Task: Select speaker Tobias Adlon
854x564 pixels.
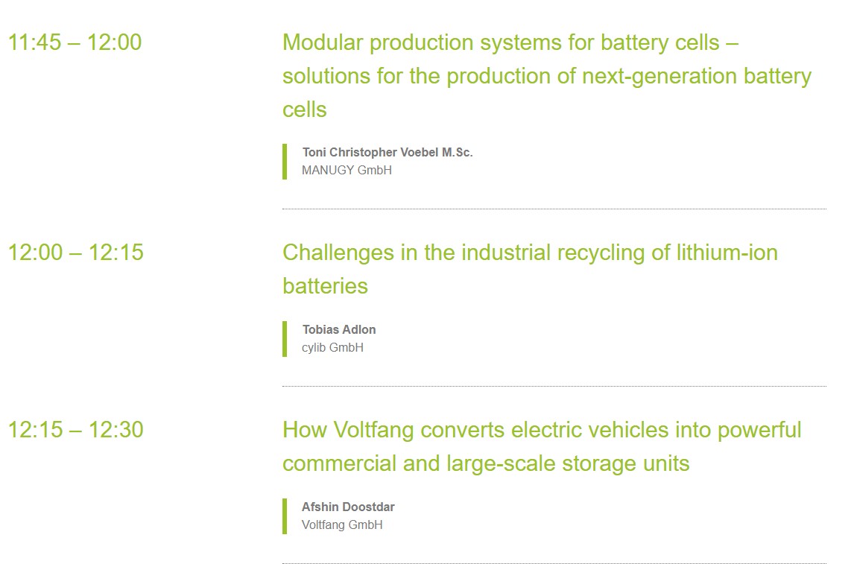Action: click(x=339, y=330)
